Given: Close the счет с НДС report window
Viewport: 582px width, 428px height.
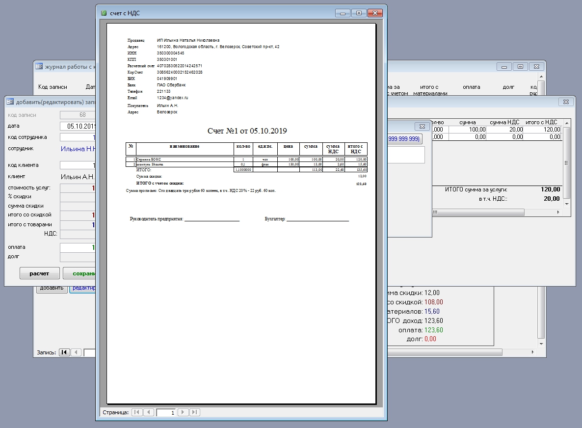Looking at the screenshot, I should click(375, 13).
